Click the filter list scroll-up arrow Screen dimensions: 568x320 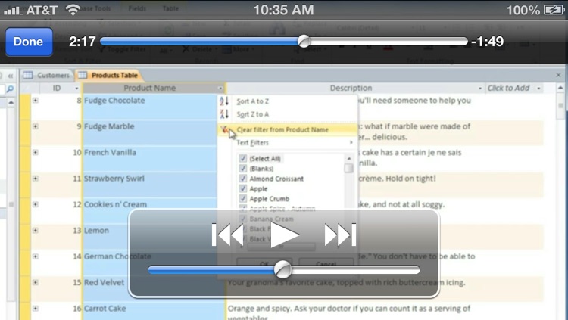coord(349,159)
